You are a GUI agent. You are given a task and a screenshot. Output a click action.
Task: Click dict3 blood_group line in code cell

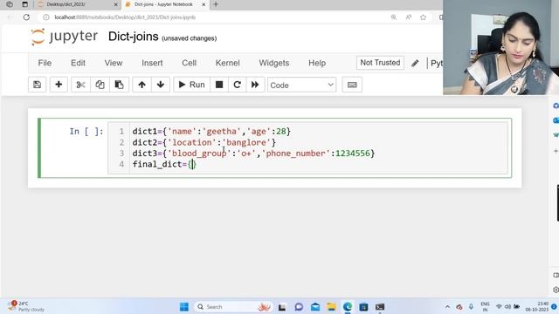253,154
